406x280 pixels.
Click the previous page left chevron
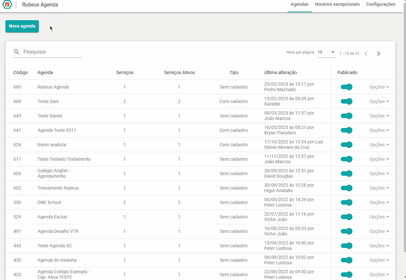366,54
